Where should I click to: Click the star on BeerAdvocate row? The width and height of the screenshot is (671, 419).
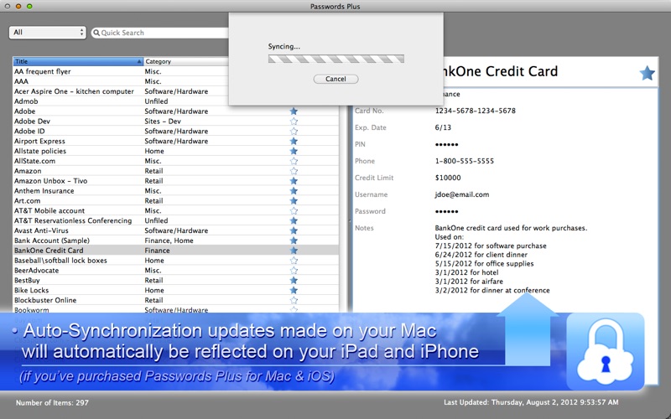pyautogui.click(x=294, y=270)
